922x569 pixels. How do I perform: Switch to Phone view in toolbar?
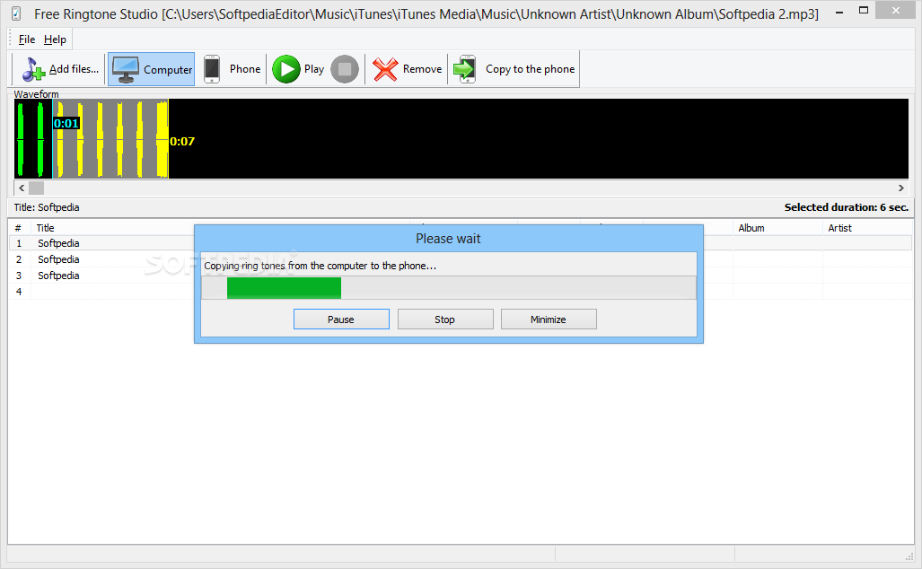coord(232,69)
